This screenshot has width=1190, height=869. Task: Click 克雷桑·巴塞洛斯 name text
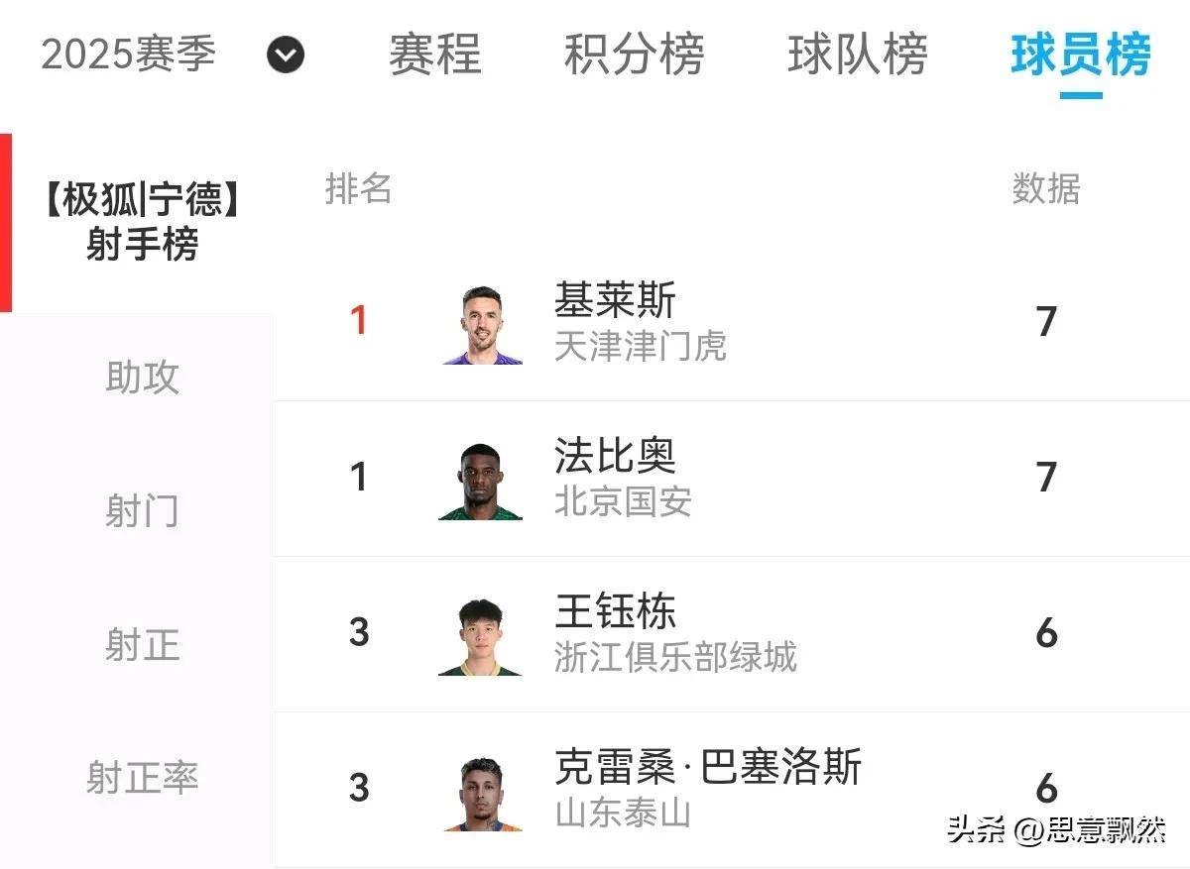707,767
